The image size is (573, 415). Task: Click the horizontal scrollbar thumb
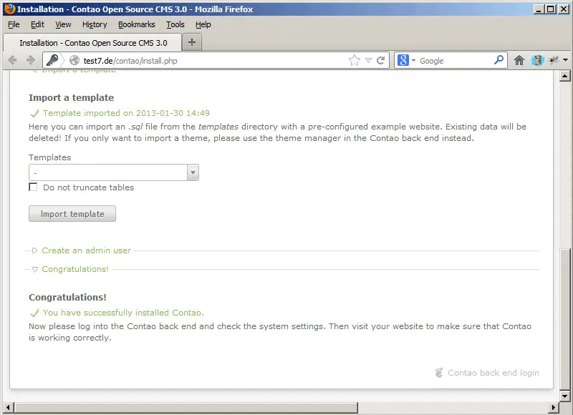coord(186,407)
